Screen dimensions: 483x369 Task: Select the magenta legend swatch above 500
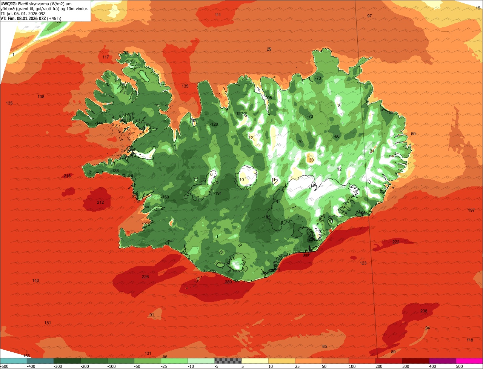point(469,360)
